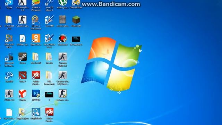Select the Без имени-1 image thumbnail
Screen dimensions: 222x125
point(76,41)
